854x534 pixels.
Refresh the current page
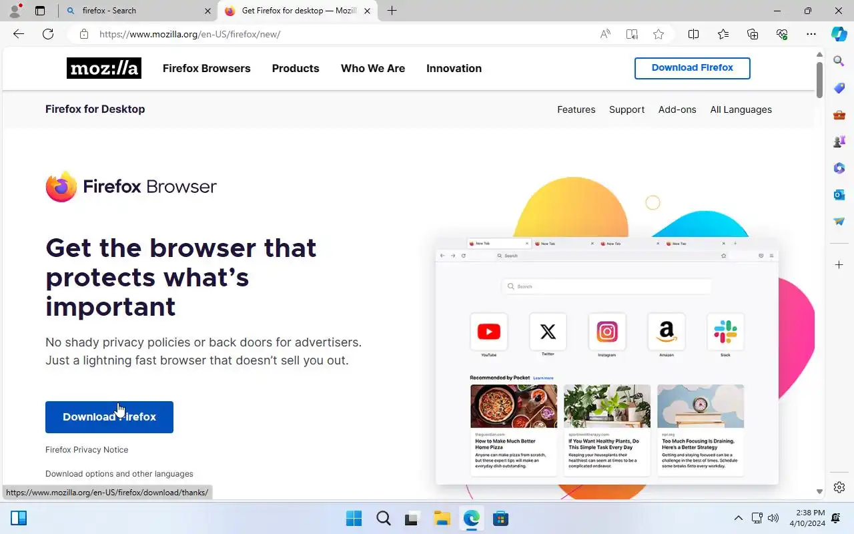48,34
